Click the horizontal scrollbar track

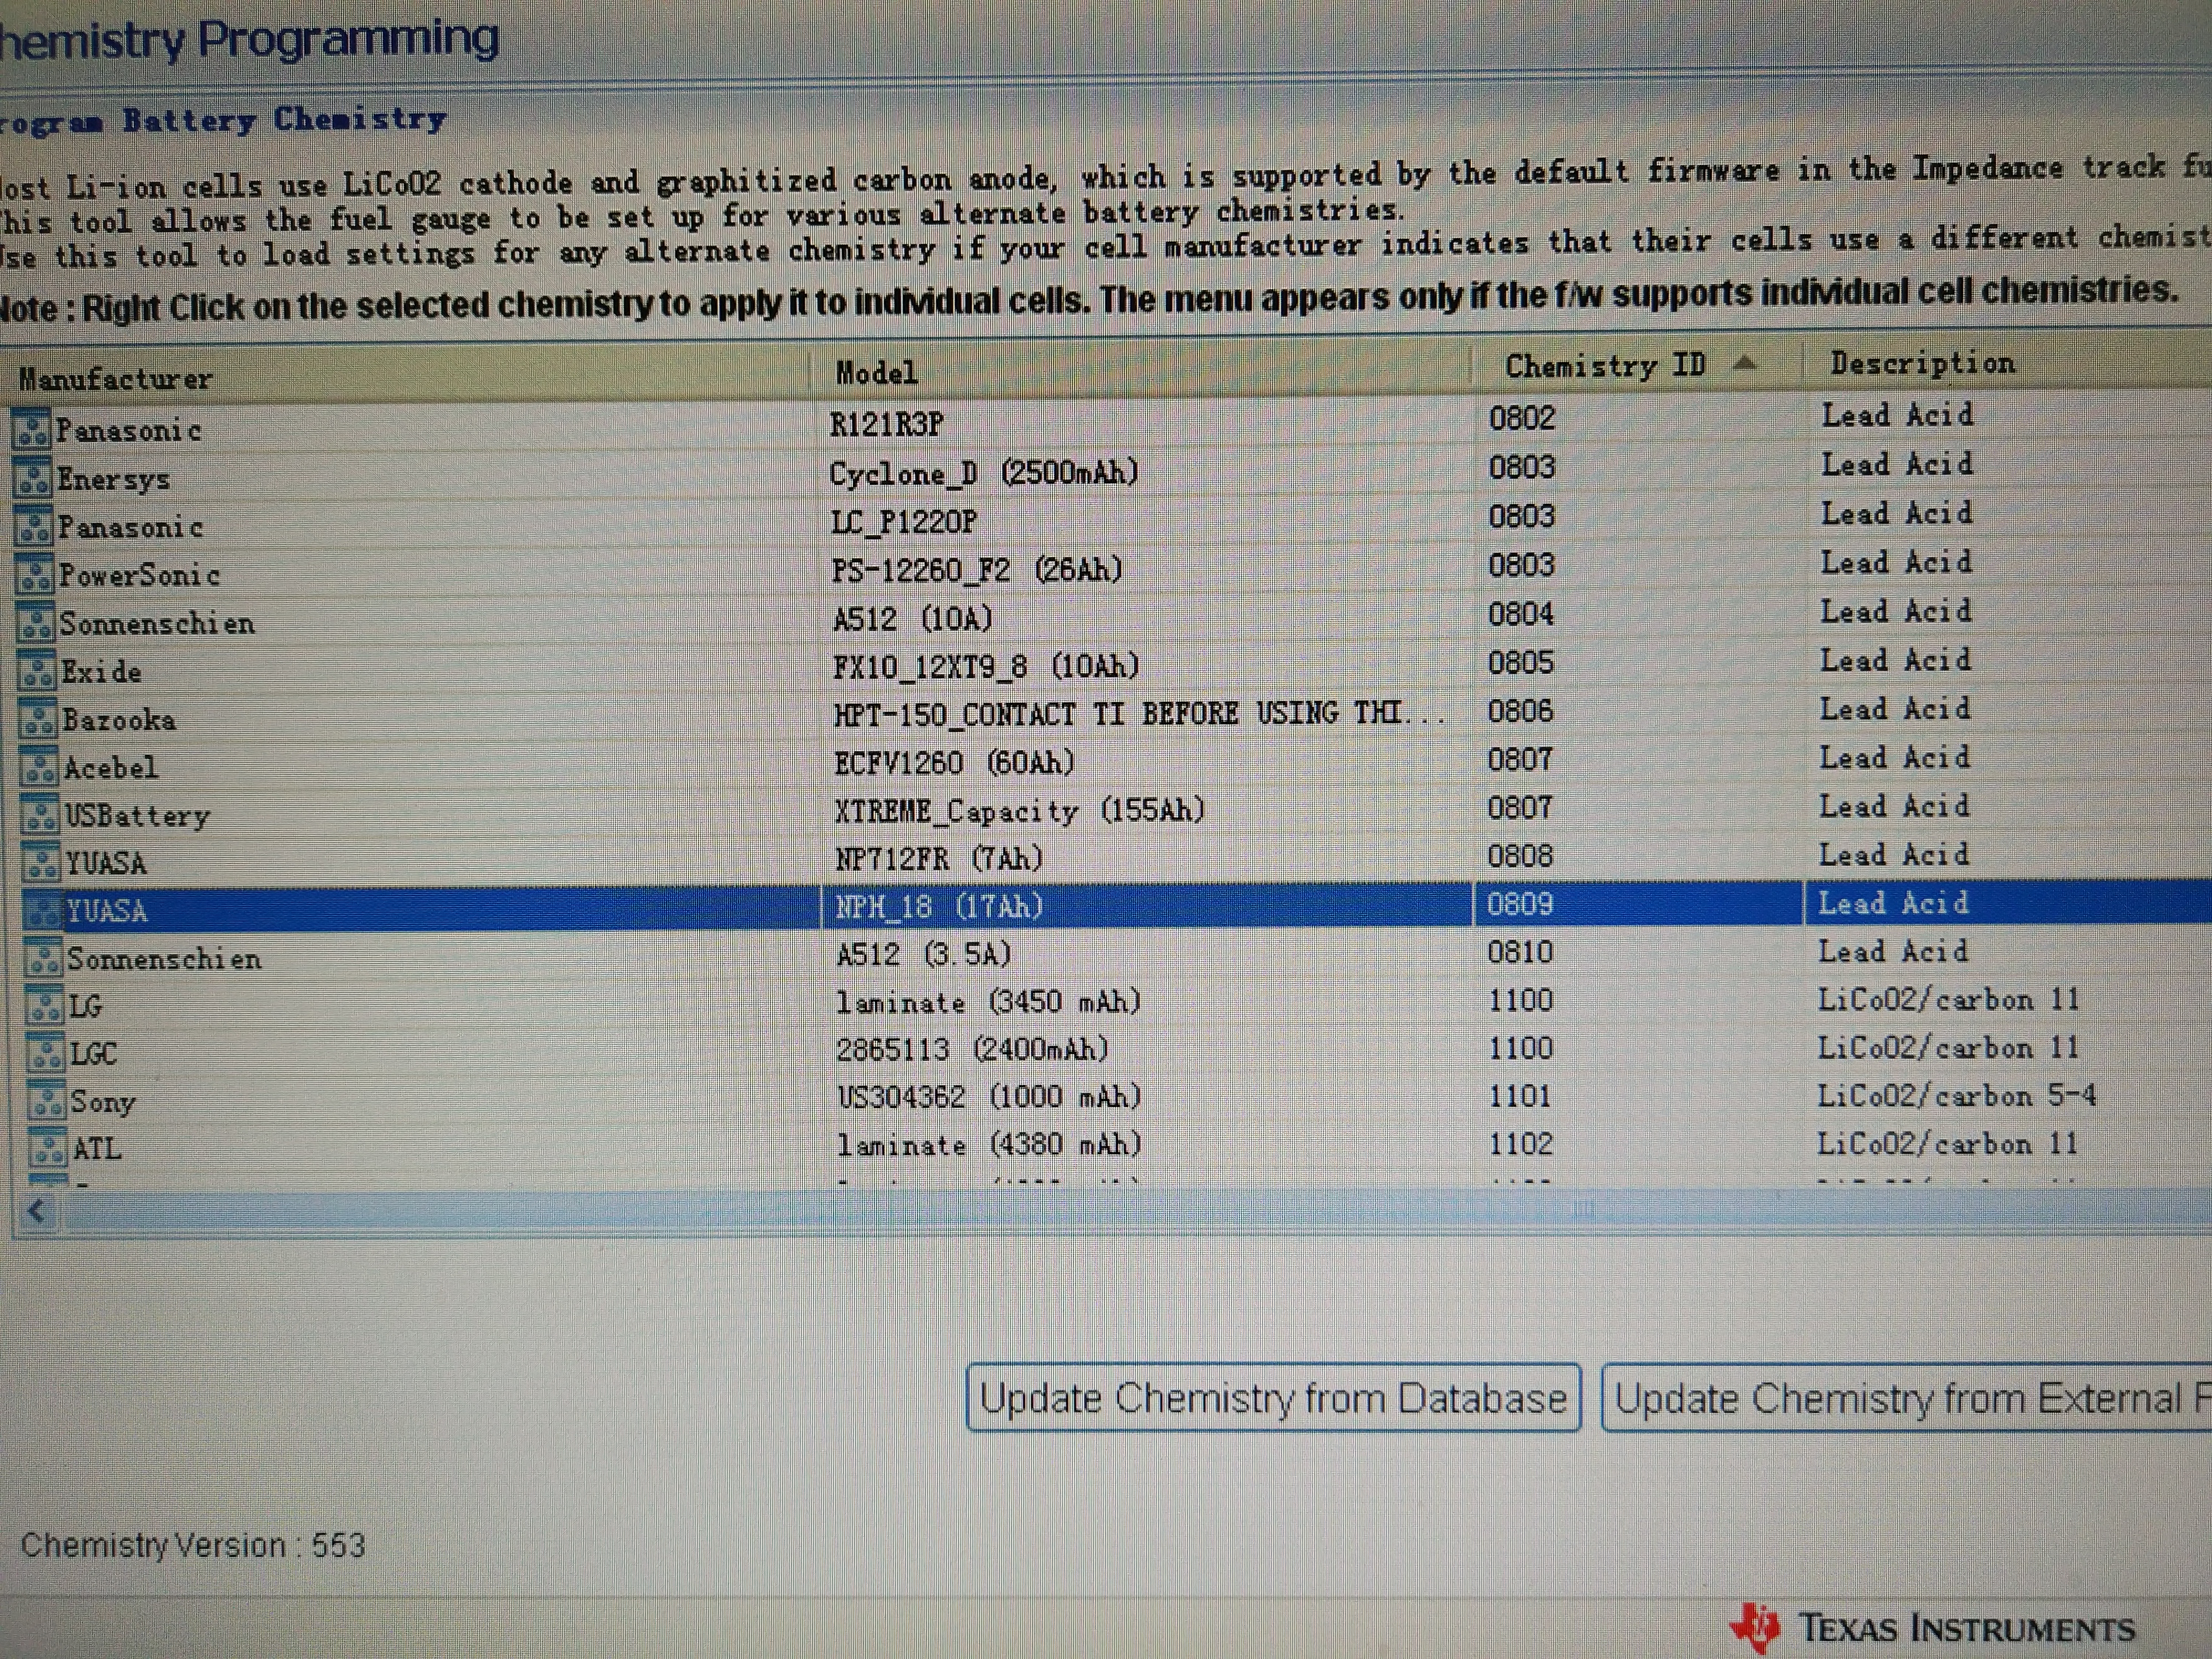[x=1100, y=1211]
